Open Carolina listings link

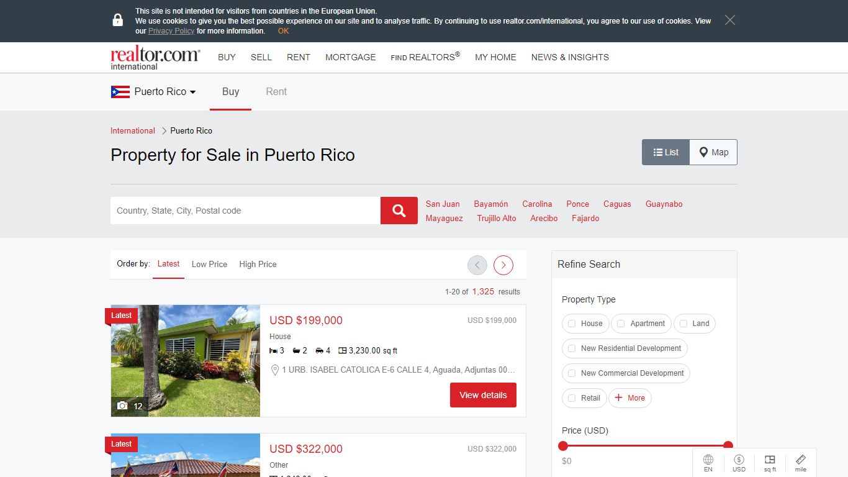(x=537, y=204)
